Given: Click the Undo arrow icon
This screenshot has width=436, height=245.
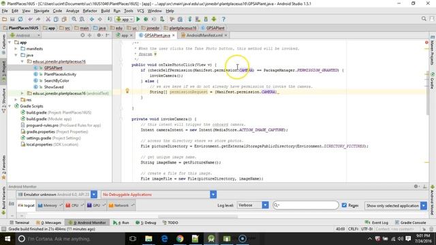Looking at the screenshot, I should coord(30,19).
